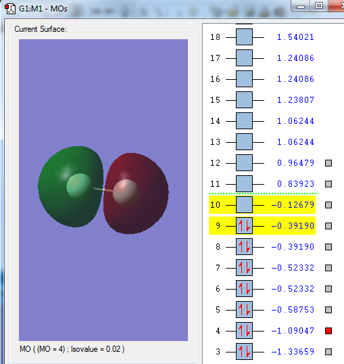
Task: Select occupied orbital box for MO 3
Action: tap(244, 351)
